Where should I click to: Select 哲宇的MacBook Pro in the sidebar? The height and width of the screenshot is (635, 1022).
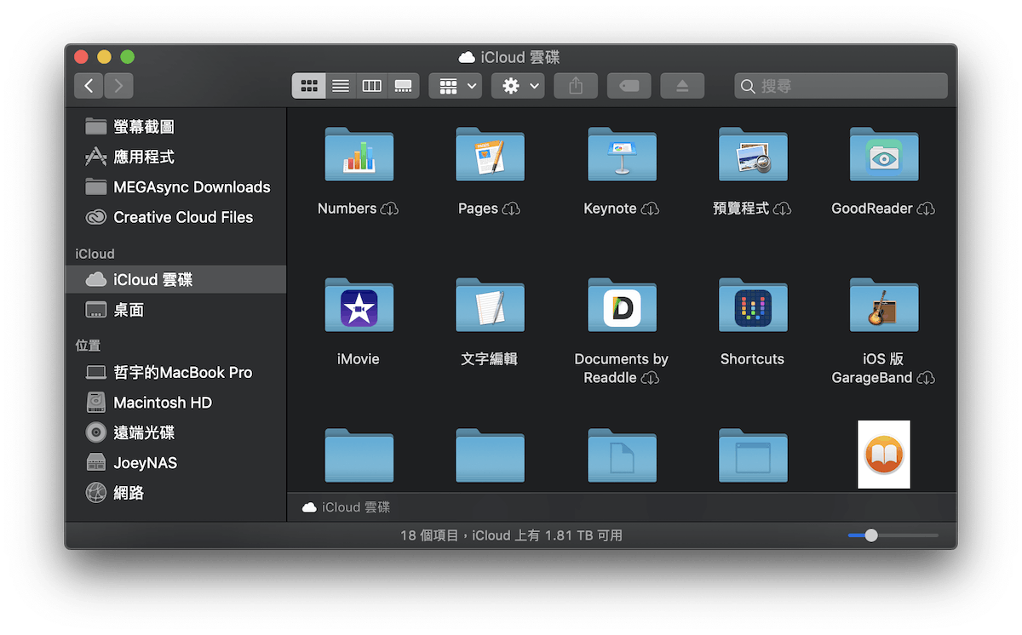pyautogui.click(x=175, y=372)
